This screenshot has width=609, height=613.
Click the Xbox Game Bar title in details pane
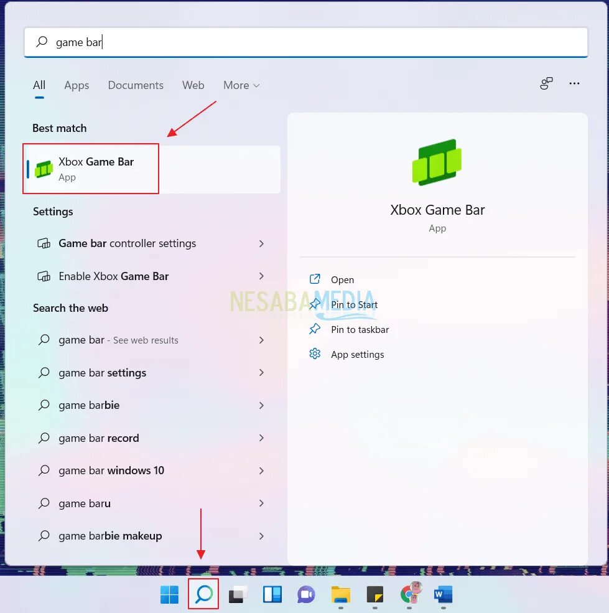(x=437, y=210)
